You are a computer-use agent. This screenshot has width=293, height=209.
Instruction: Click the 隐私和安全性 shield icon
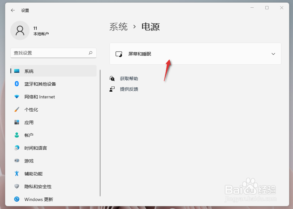tap(16, 186)
